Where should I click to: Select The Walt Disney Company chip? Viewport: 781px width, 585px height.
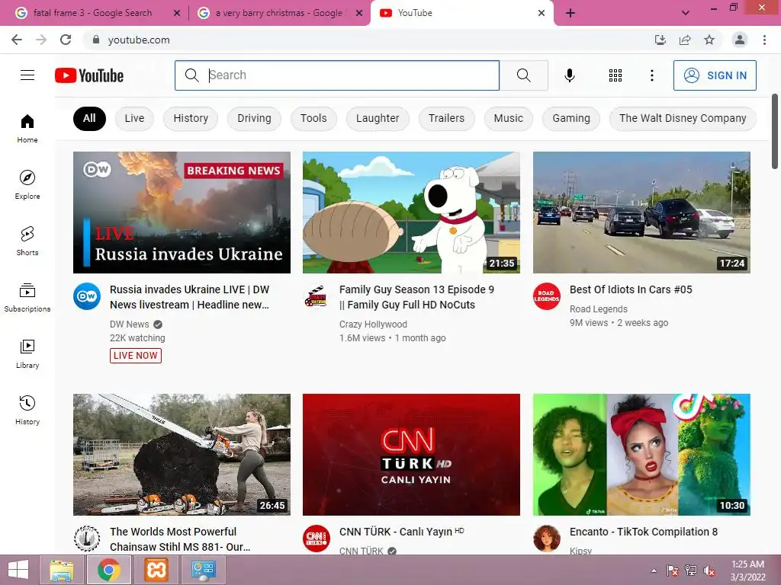(683, 118)
